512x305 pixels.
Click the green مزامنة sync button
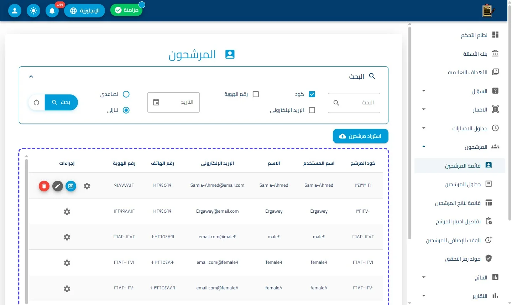pyautogui.click(x=126, y=10)
